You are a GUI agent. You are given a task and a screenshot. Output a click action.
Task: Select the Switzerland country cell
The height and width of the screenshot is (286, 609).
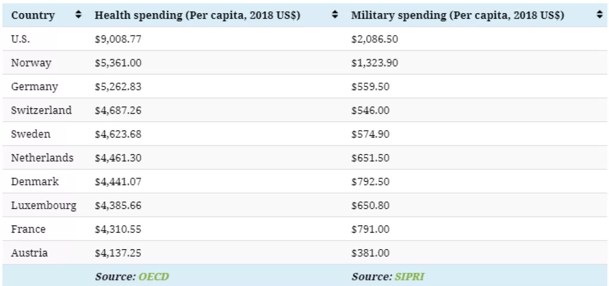click(41, 111)
